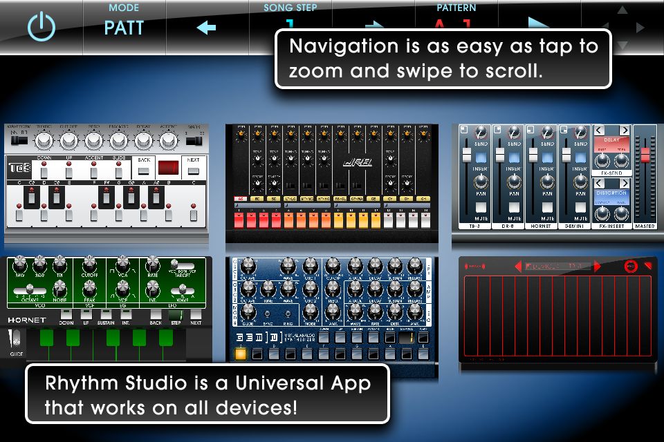Toggle Insert on the Gemini mixer channel

click(580, 157)
